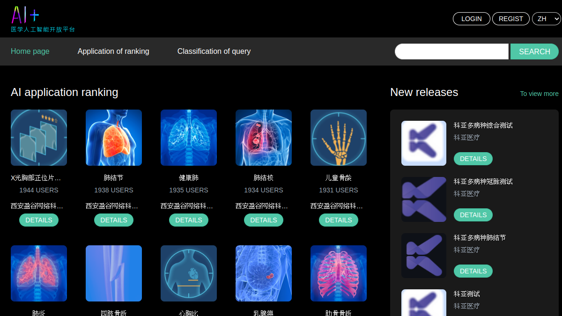Click DETAILS under X光胸部正位片
Viewport: 562px width, 316px height.
coord(39,220)
